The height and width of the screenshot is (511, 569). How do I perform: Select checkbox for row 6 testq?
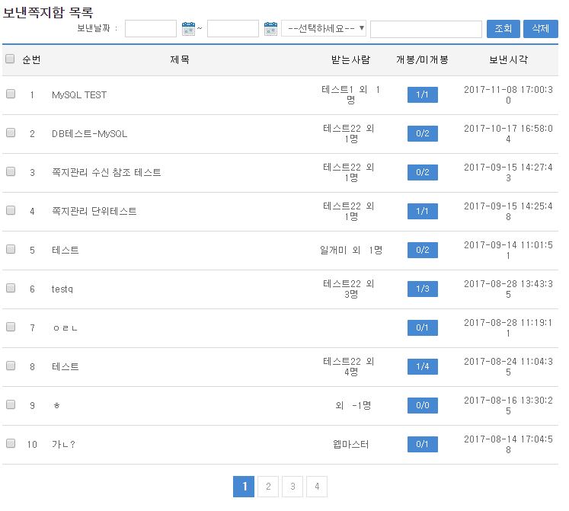coord(11,289)
